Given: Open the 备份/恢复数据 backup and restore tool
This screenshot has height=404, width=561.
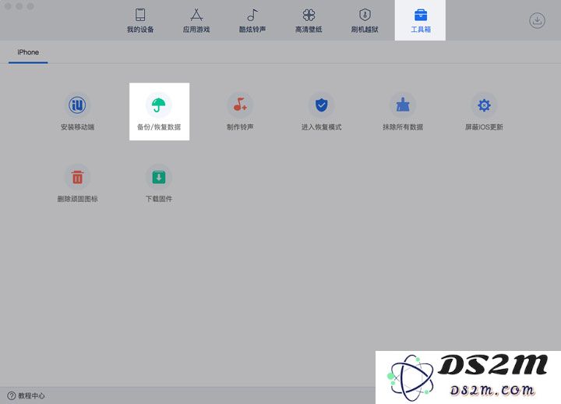Looking at the screenshot, I should pos(159,112).
